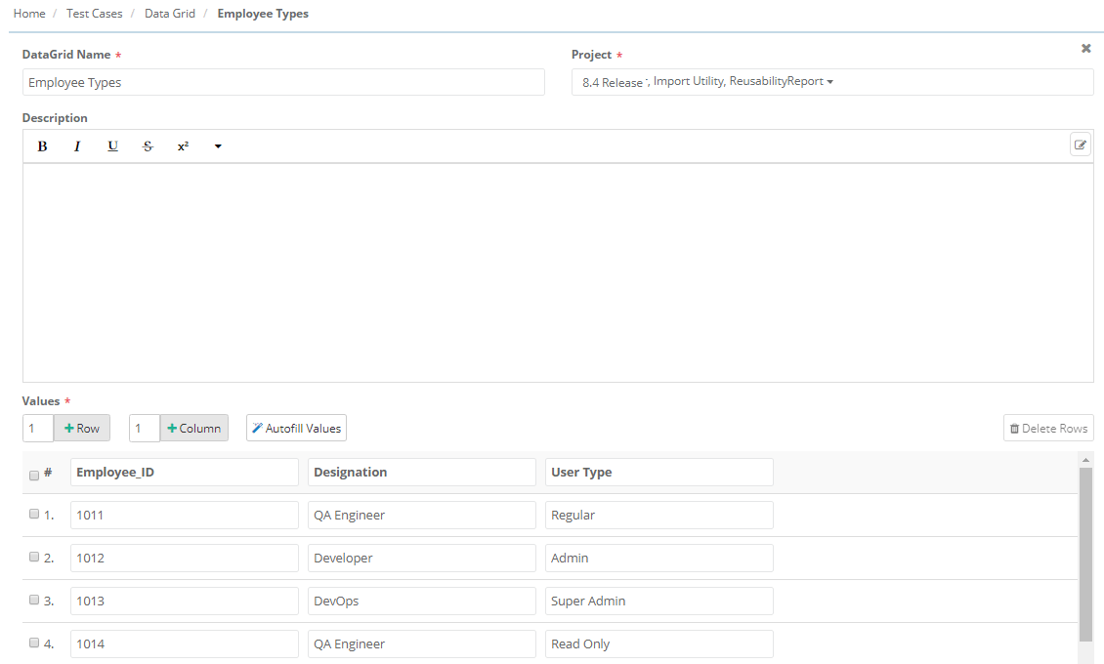Click the DataGrid Name input field
The width and height of the screenshot is (1104, 664).
[x=283, y=83]
